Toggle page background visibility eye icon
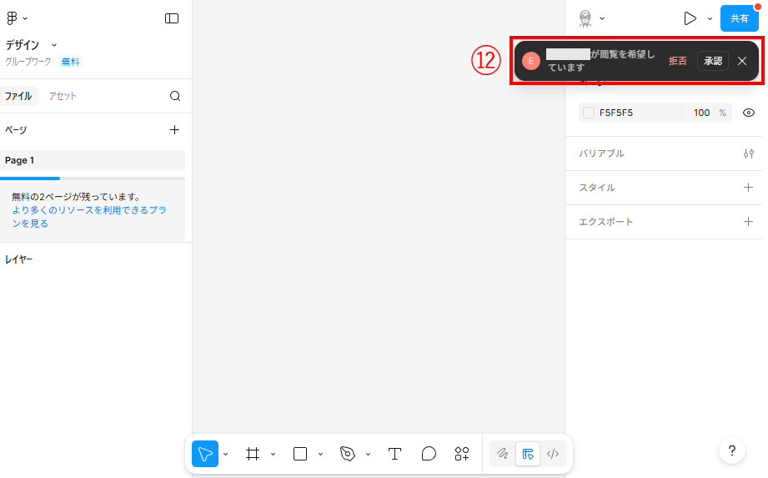 (748, 113)
